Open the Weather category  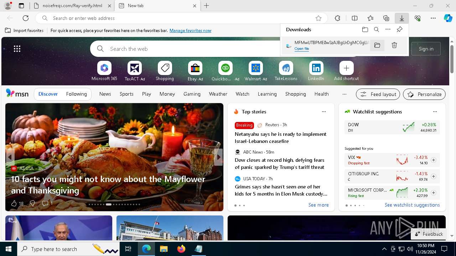[x=218, y=94]
